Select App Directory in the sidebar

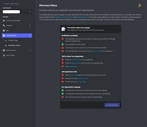(x=17, y=35)
